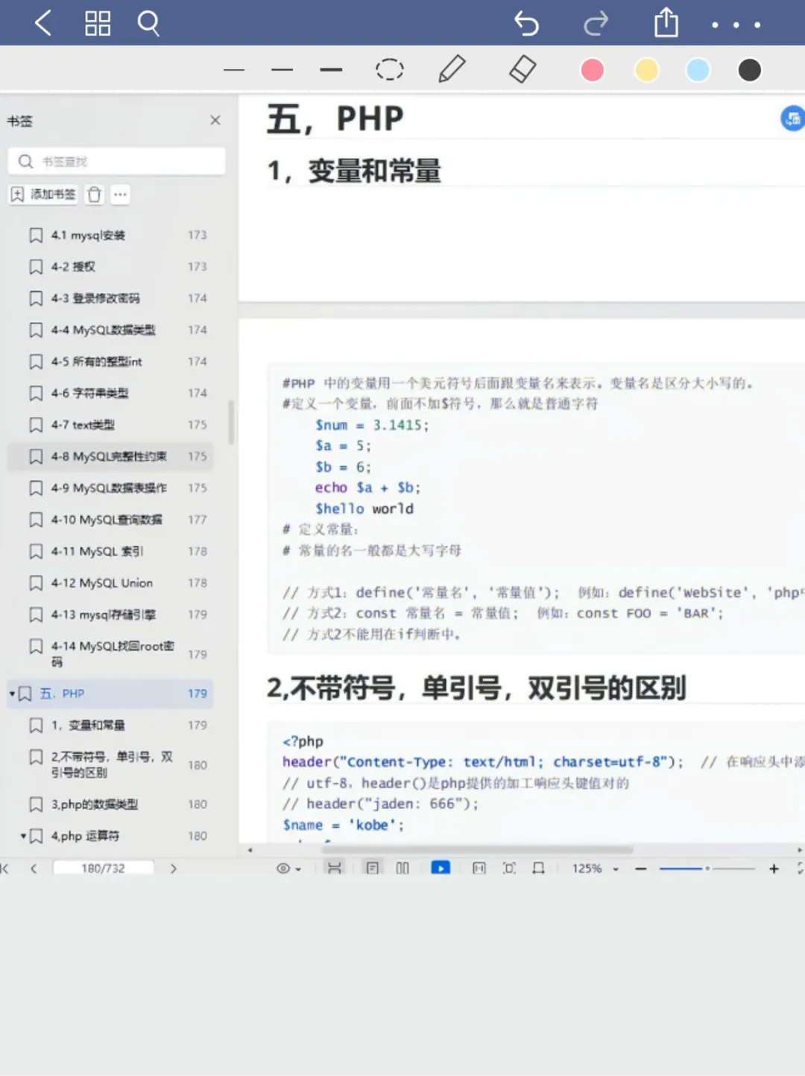
Task: Open bookmark 4-14 MySQL找回root密码
Action: (110, 654)
